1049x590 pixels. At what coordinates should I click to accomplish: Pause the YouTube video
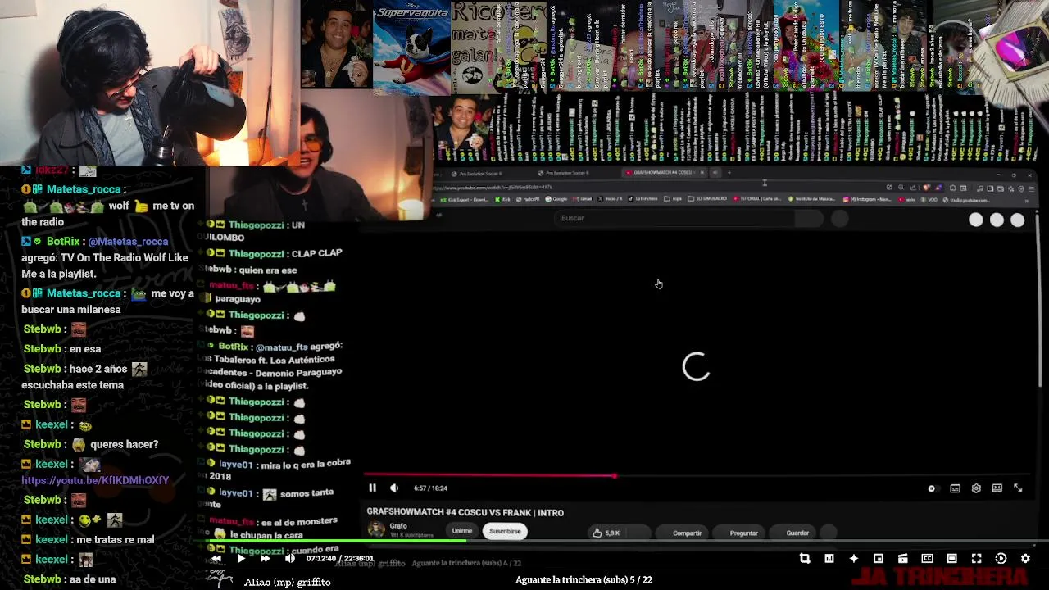(x=372, y=488)
